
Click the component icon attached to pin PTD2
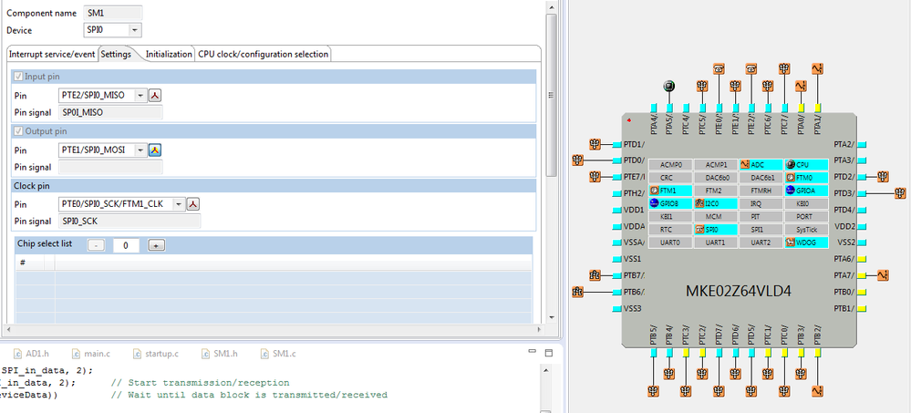pyautogui.click(x=884, y=176)
